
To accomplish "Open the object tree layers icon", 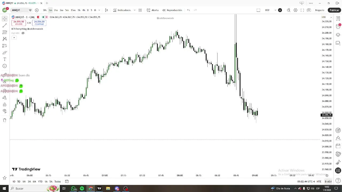I will (338, 35).
